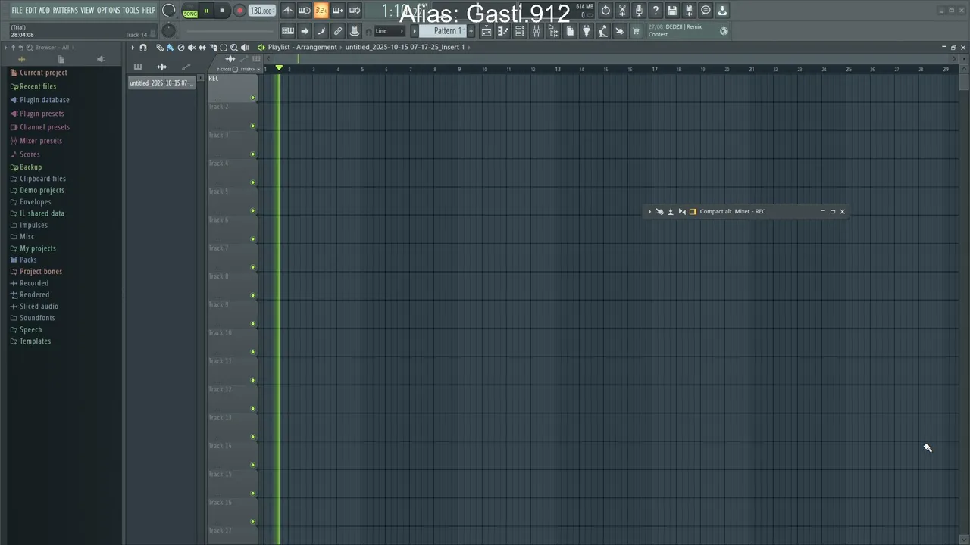Toggle the Pattern/Song mode switch
The image size is (970, 545).
190,11
